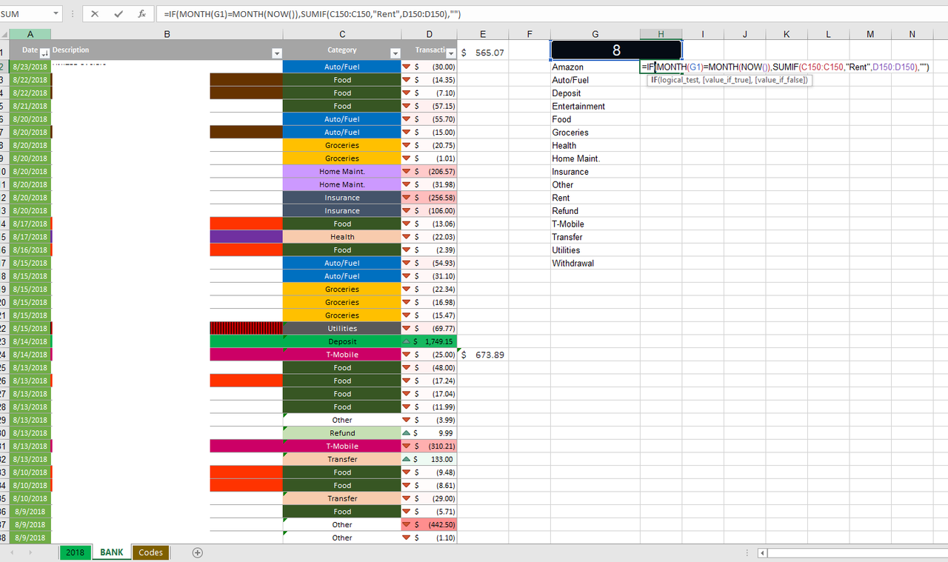Screen dimensions: 948x562
Task: Select the (442.50) amount cell
Action: (x=429, y=525)
